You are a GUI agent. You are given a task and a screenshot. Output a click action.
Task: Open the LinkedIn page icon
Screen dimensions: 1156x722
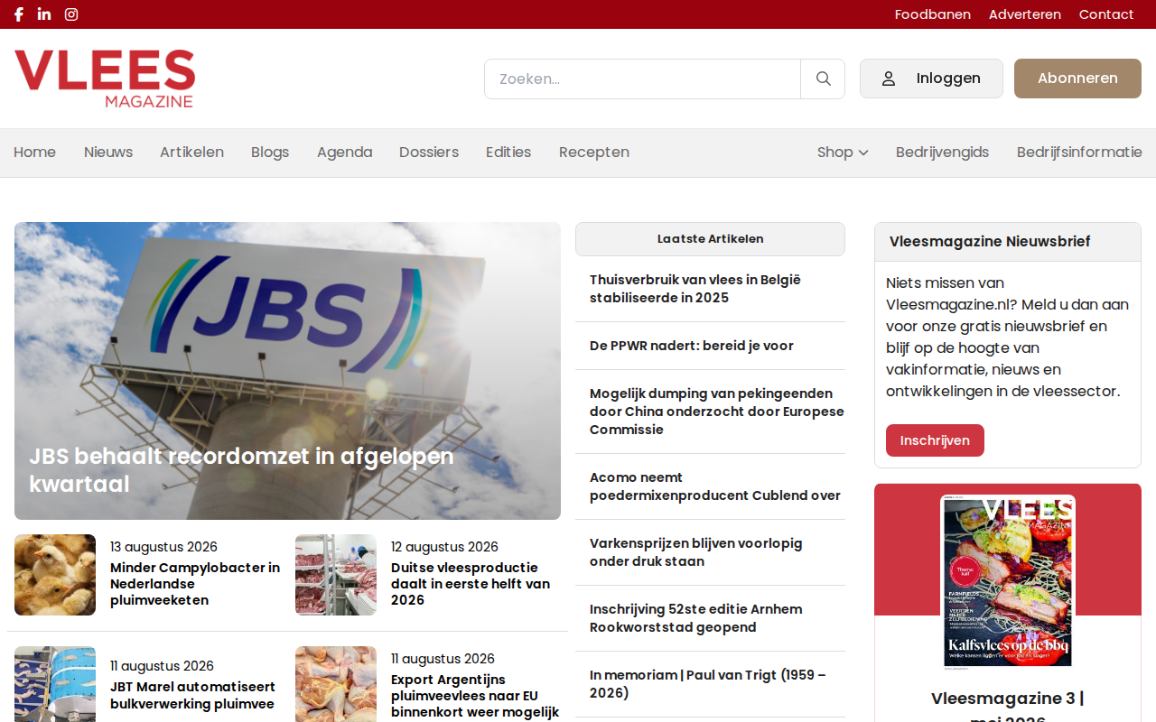[x=44, y=14]
